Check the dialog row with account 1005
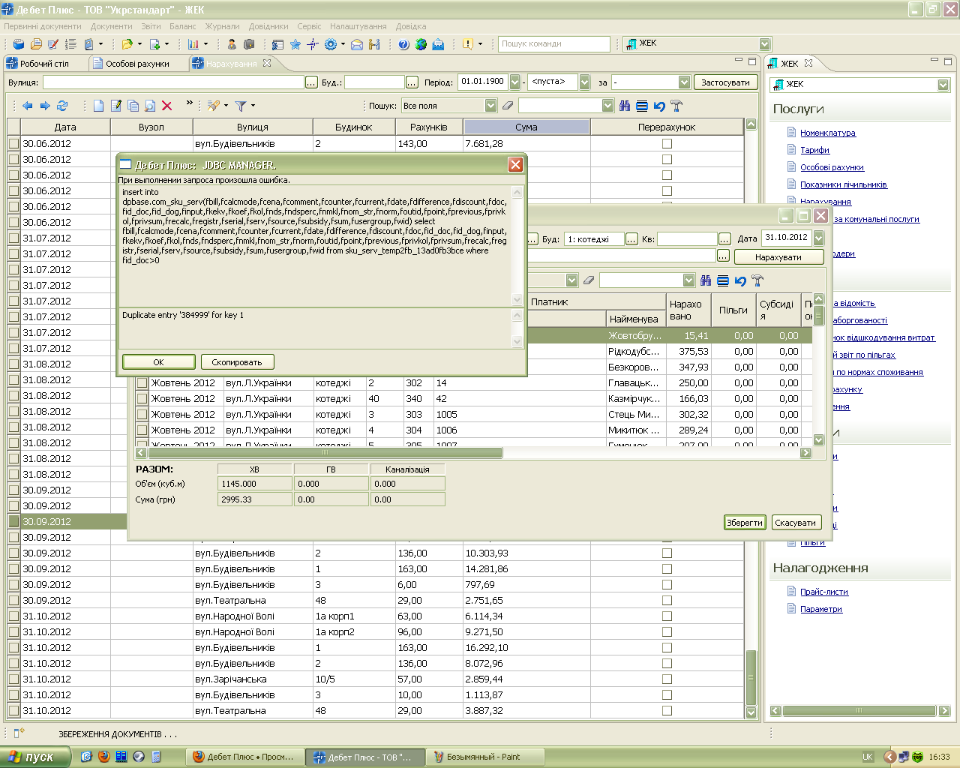This screenshot has height=768, width=960. pos(142,414)
